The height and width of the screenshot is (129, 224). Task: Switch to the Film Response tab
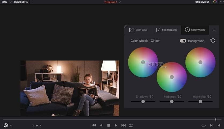coord(167,30)
